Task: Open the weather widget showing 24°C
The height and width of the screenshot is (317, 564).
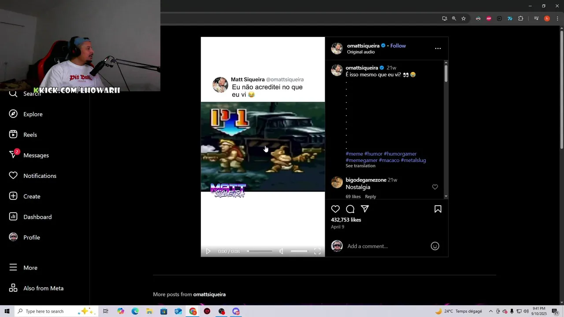Action: [459, 311]
